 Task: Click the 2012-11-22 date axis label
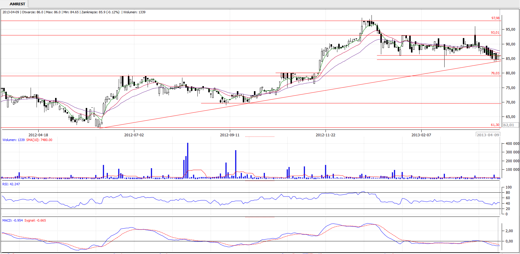(326, 135)
